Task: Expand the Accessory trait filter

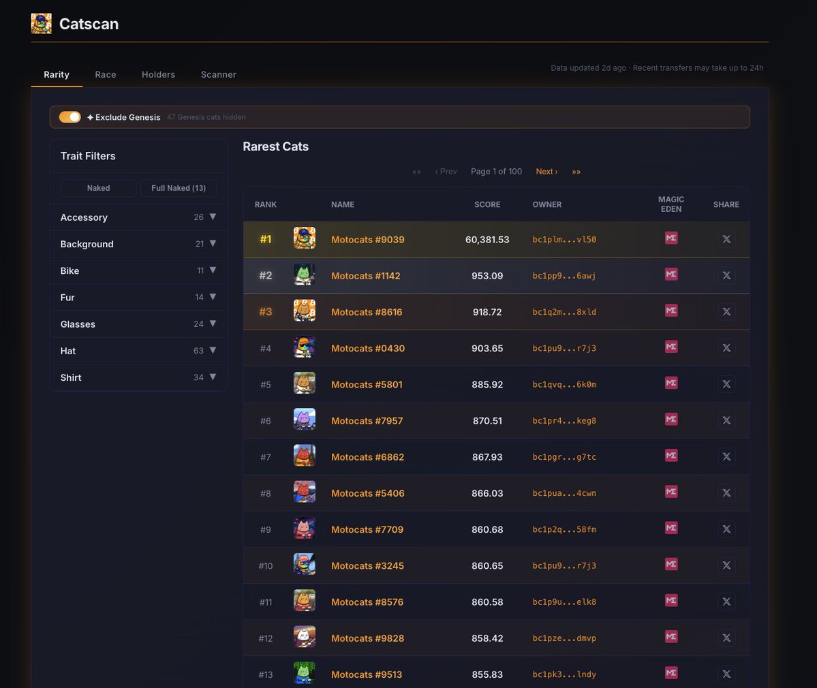Action: coord(138,217)
